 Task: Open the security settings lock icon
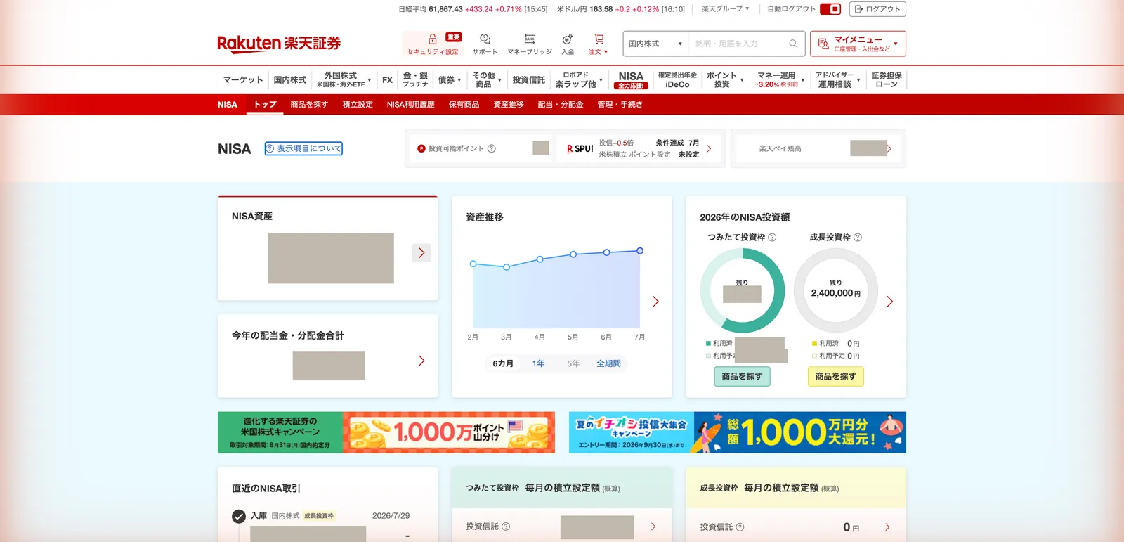tap(433, 39)
